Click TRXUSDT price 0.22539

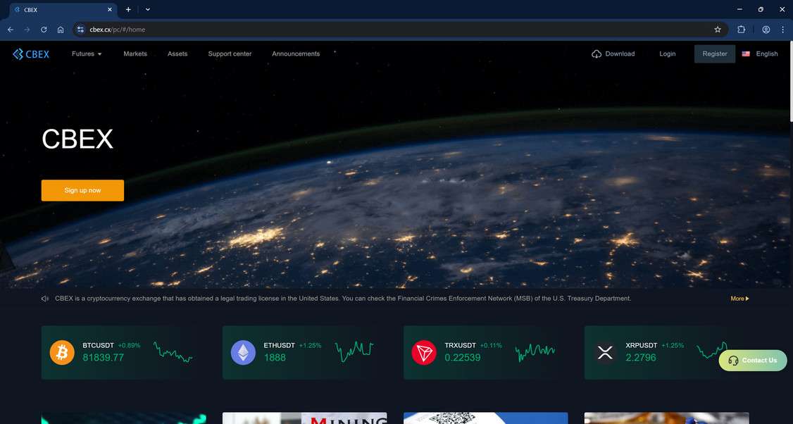click(x=462, y=357)
